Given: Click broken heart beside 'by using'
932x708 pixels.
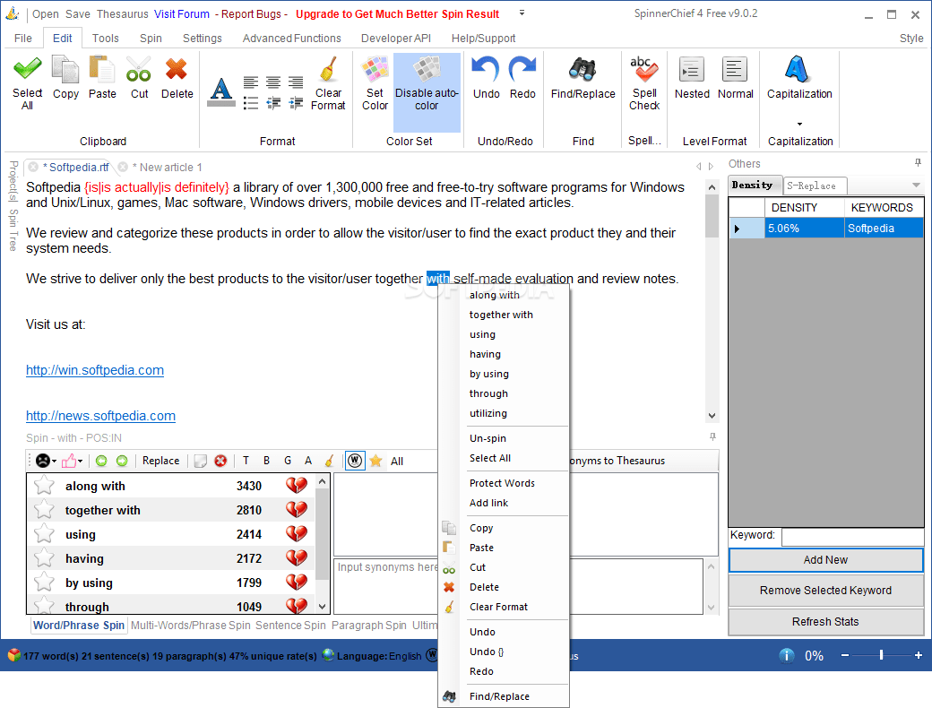Looking at the screenshot, I should click(x=297, y=583).
